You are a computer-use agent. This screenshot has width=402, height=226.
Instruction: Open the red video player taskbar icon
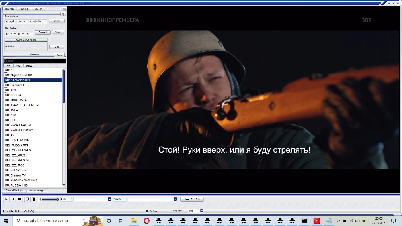coord(316,221)
